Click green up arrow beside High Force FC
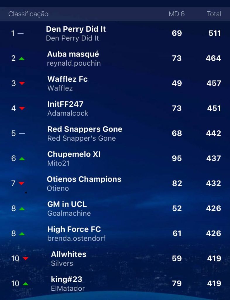 (22, 234)
